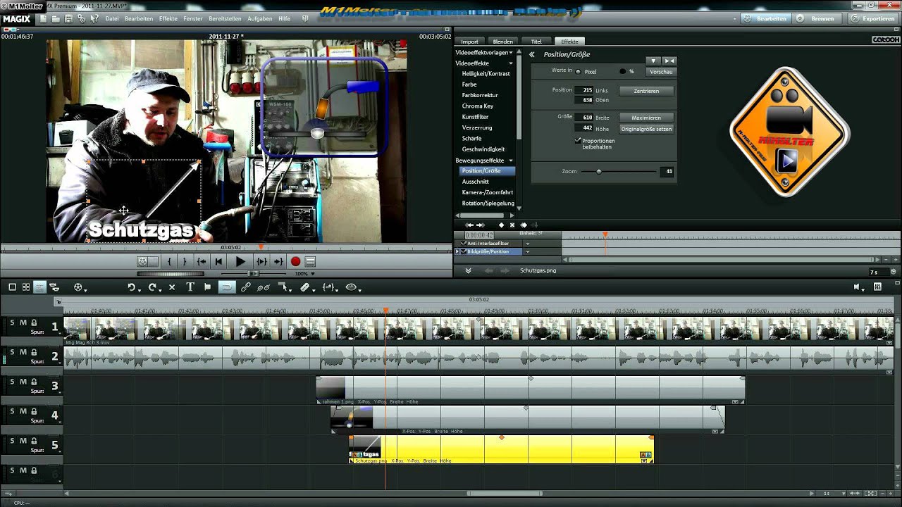Open Hilfe menu

(x=284, y=19)
